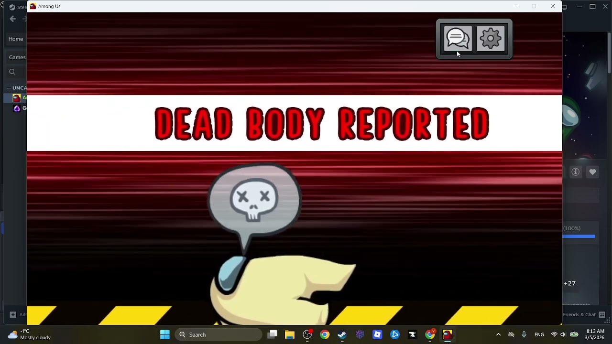The width and height of the screenshot is (612, 344).
Task: Show hidden system tray icons
Action: click(x=498, y=334)
